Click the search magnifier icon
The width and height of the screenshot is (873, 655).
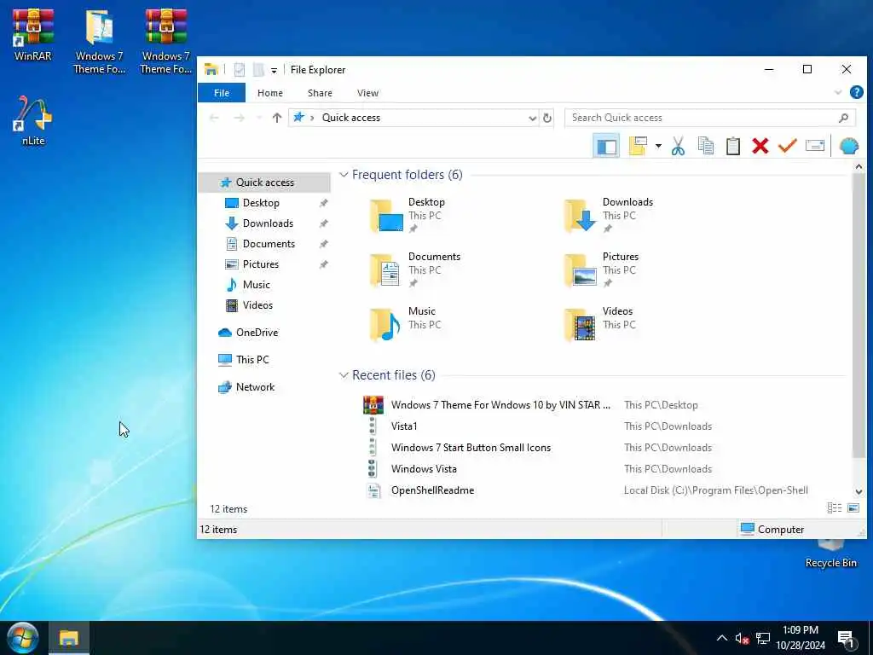[843, 118]
